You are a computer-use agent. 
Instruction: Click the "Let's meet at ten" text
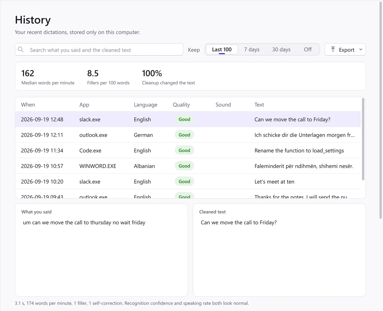(274, 182)
